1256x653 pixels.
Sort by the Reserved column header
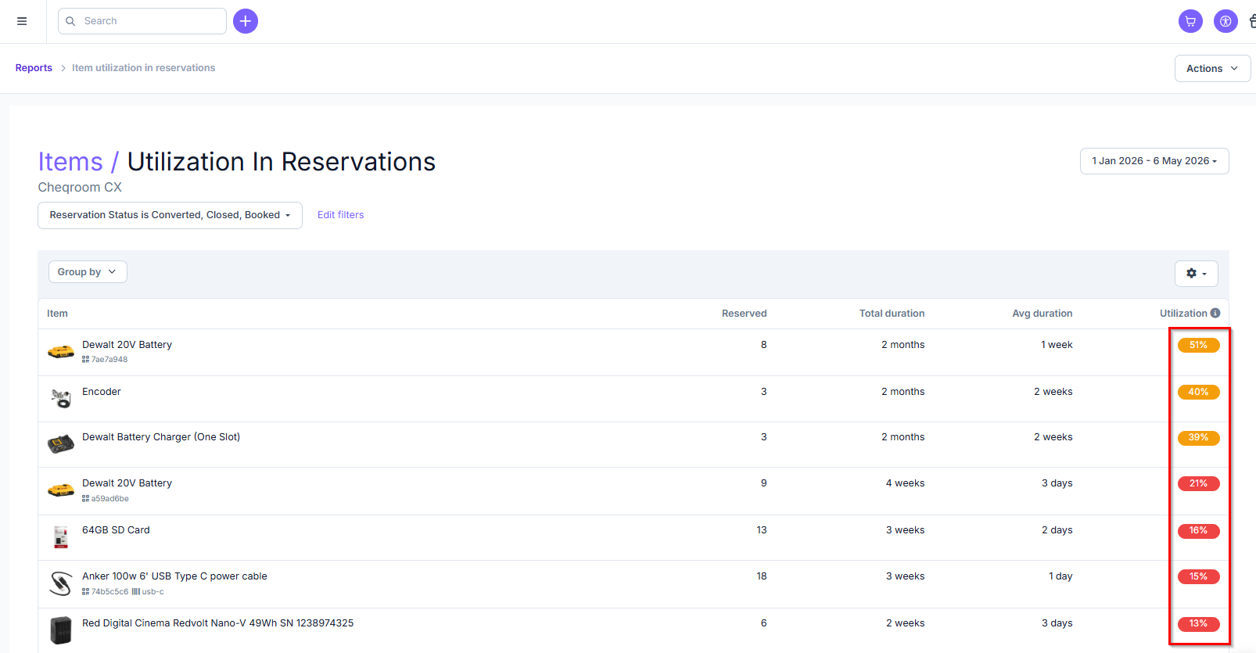pos(744,314)
